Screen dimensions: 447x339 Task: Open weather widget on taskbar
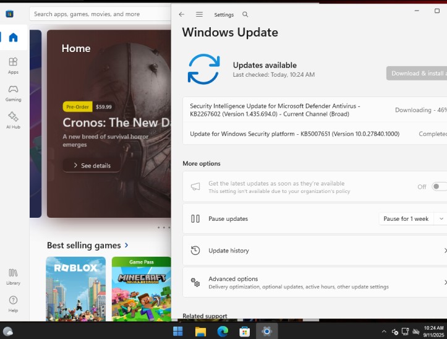click(7, 332)
